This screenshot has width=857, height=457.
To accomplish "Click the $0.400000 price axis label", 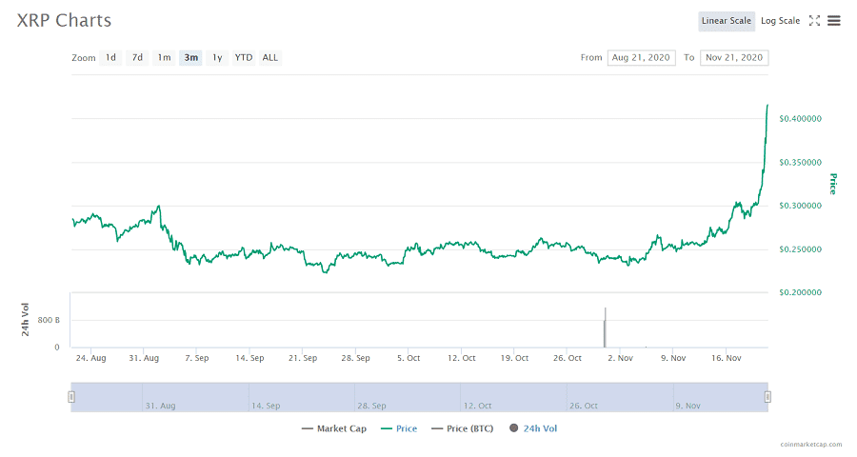I will (800, 119).
